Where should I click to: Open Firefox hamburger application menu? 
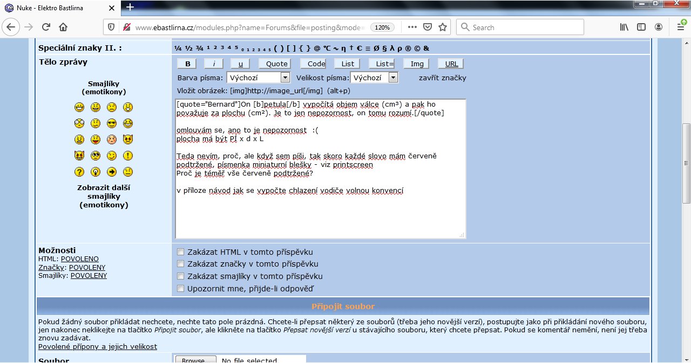click(x=680, y=27)
